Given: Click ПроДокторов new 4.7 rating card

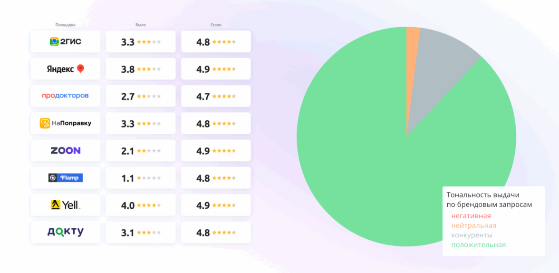Looking at the screenshot, I should (216, 96).
